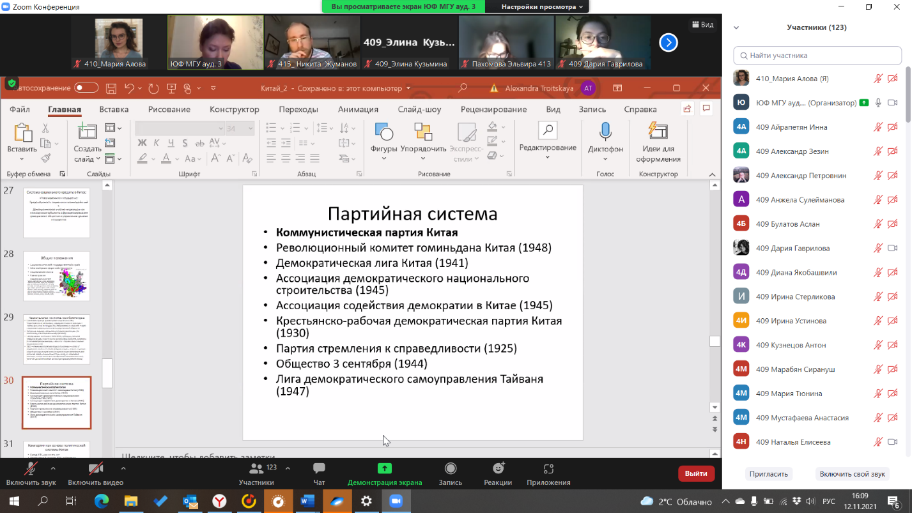Click in the Найти участника search field
Viewport: 912px width, 513px height.
[x=817, y=56]
